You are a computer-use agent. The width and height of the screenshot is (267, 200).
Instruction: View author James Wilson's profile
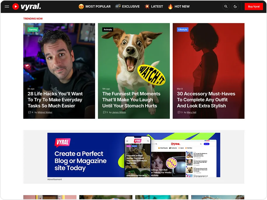[x=119, y=112]
